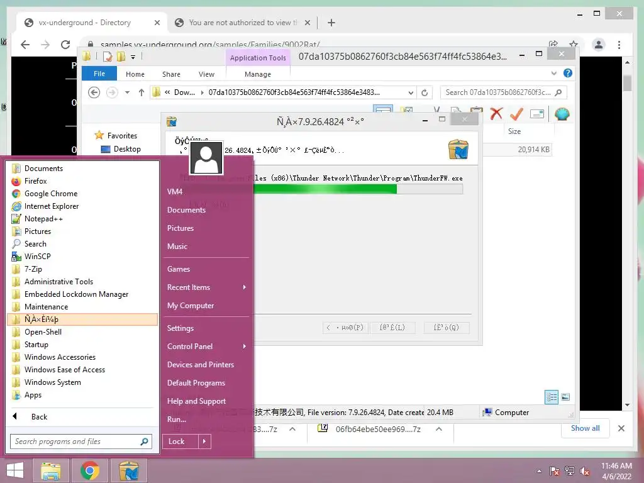Customize Quick Access Toolbar dropdown
Image resolution: width=644 pixels, height=483 pixels.
[133, 57]
